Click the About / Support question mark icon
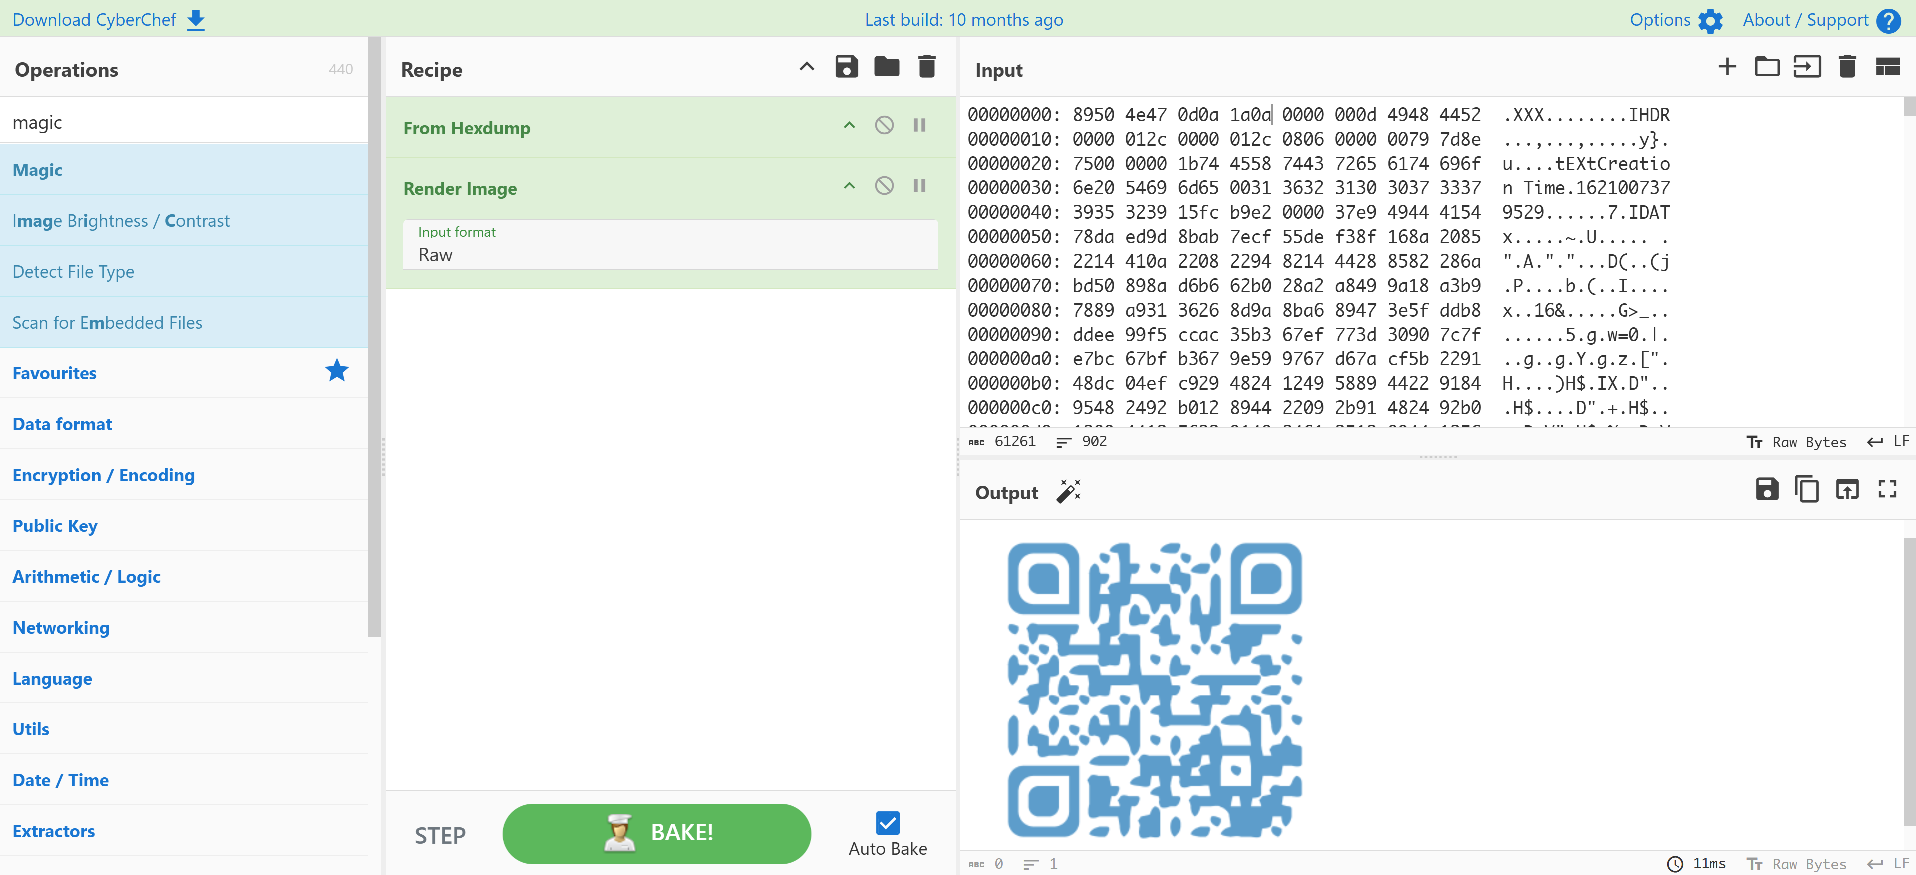1916x875 pixels. (x=1889, y=21)
